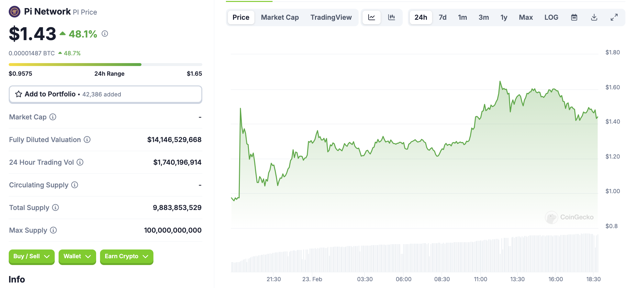Select the Max time range button
626x288 pixels.
coord(526,17)
